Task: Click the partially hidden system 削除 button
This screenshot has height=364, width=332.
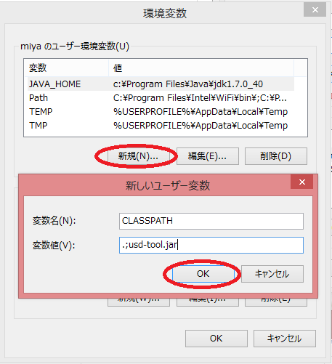Action: 276,302
